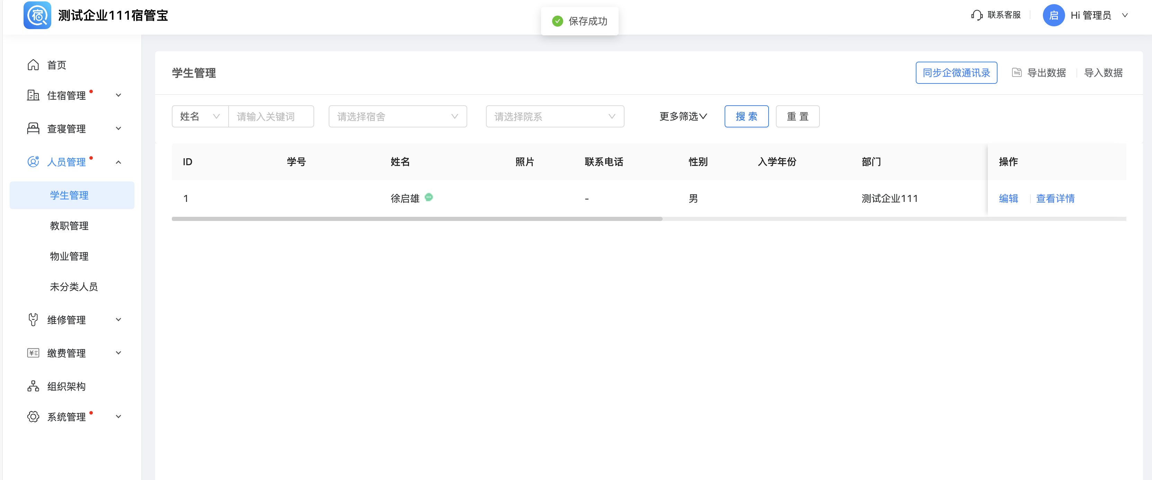Click the 组织架构 hierarchy icon
The height and width of the screenshot is (480, 1152).
(x=33, y=386)
